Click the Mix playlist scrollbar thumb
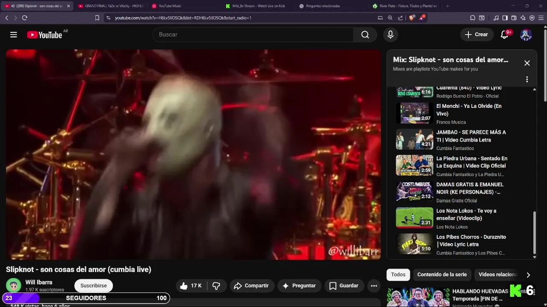 (x=534, y=232)
